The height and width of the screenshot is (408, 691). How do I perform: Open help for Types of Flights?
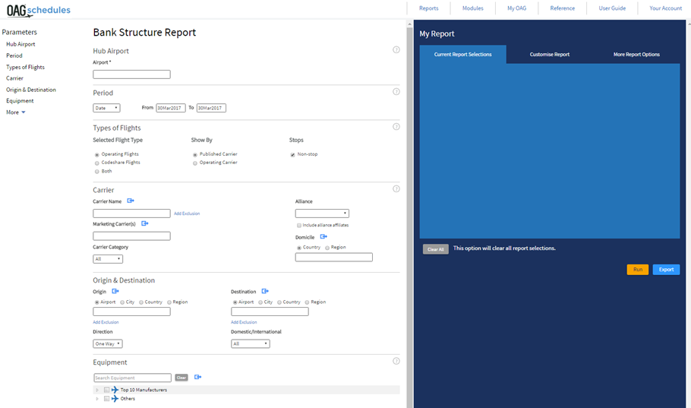tap(396, 127)
